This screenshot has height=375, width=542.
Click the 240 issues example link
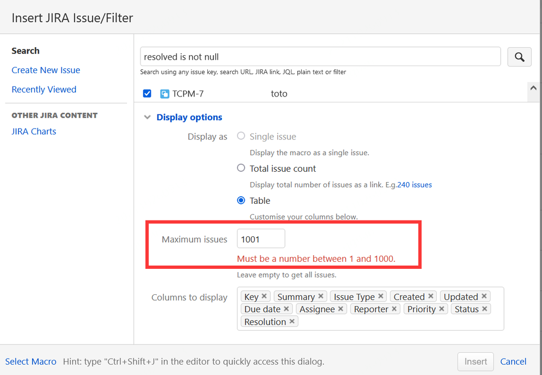click(x=415, y=185)
